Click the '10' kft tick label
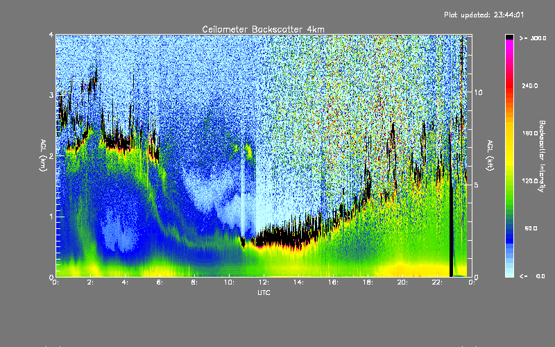The image size is (555, 347). pos(478,93)
